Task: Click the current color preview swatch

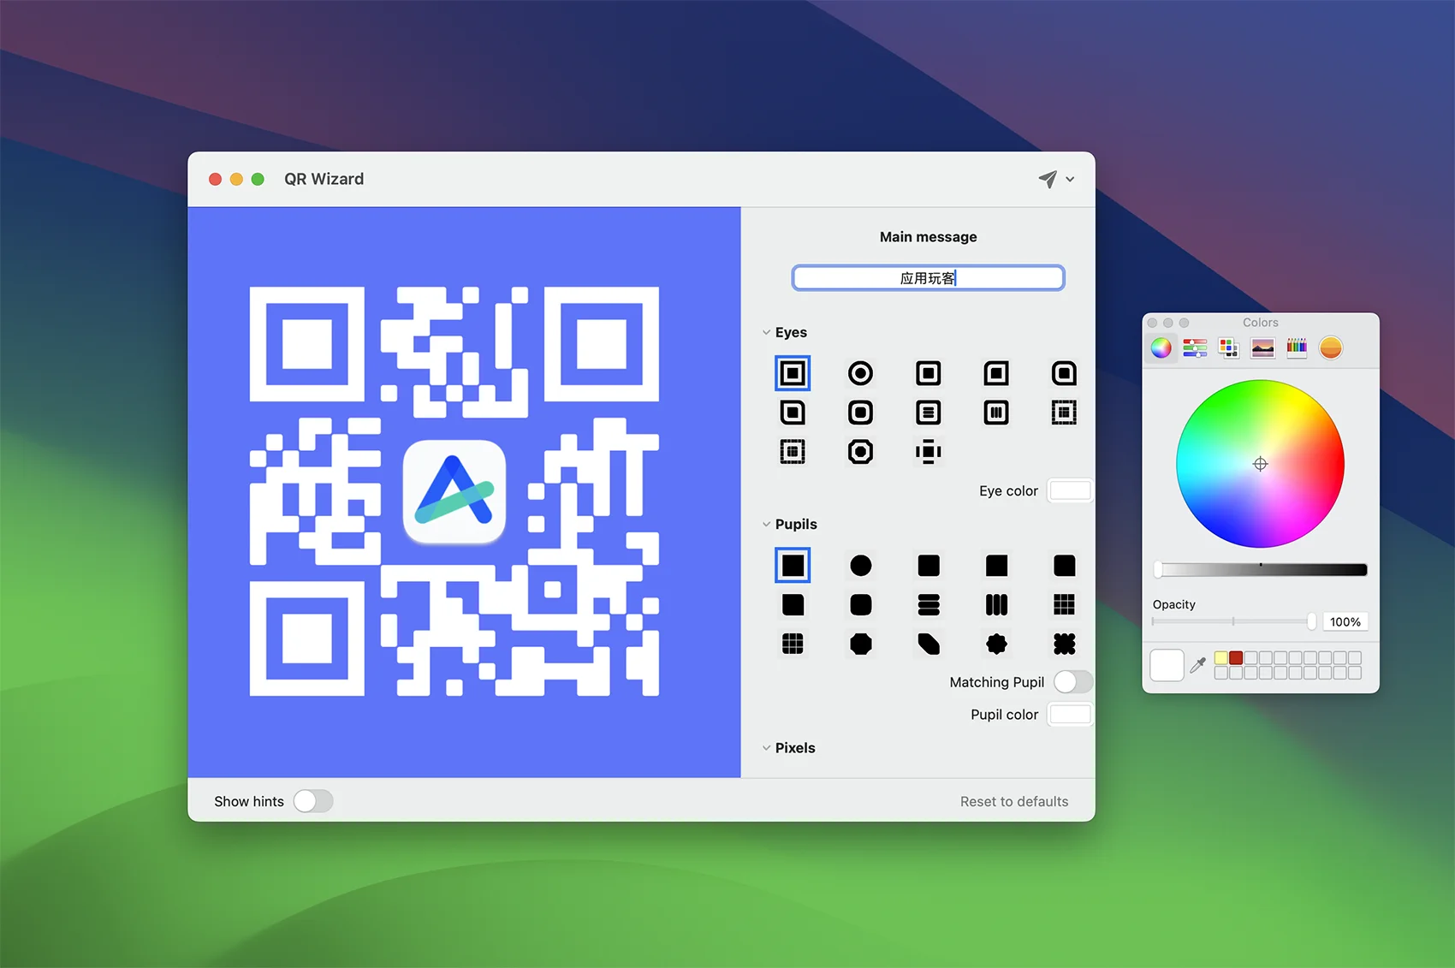Action: [x=1167, y=665]
